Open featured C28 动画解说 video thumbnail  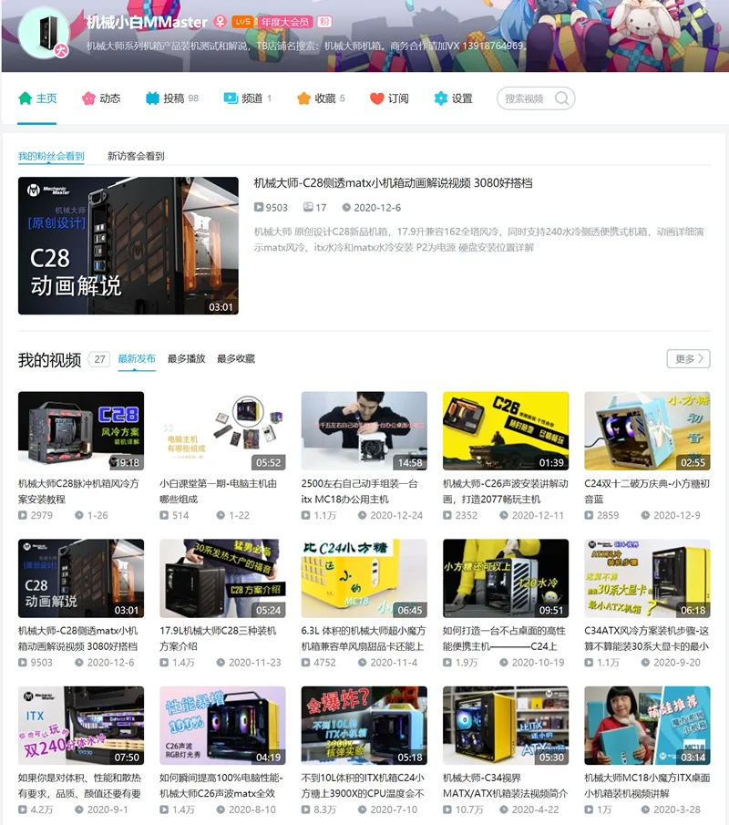tap(128, 245)
